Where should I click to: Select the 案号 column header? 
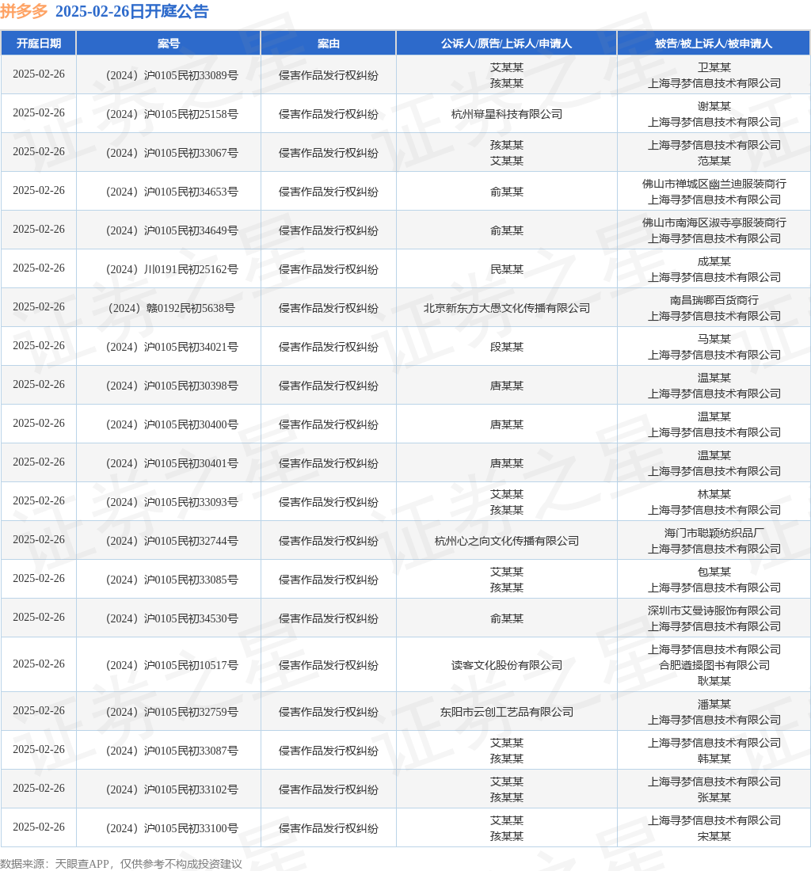[169, 44]
